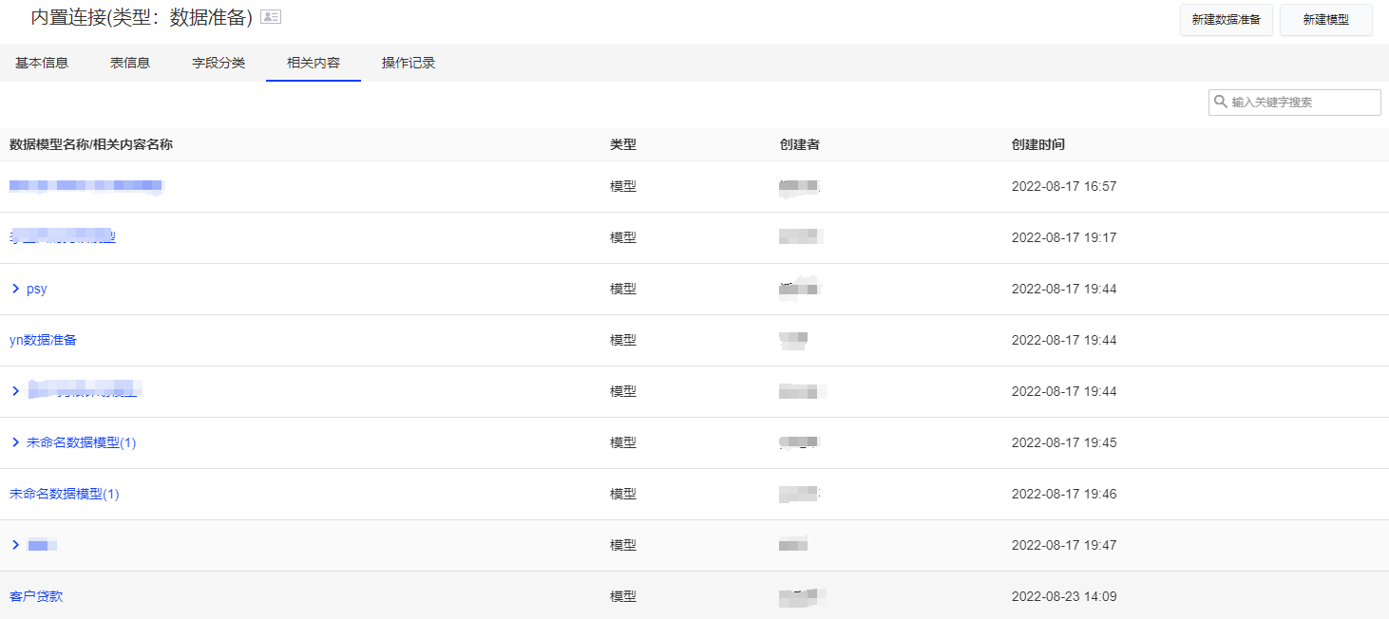Go to the 字段分类 tab
Image resolution: width=1389 pixels, height=619 pixels.
(219, 64)
